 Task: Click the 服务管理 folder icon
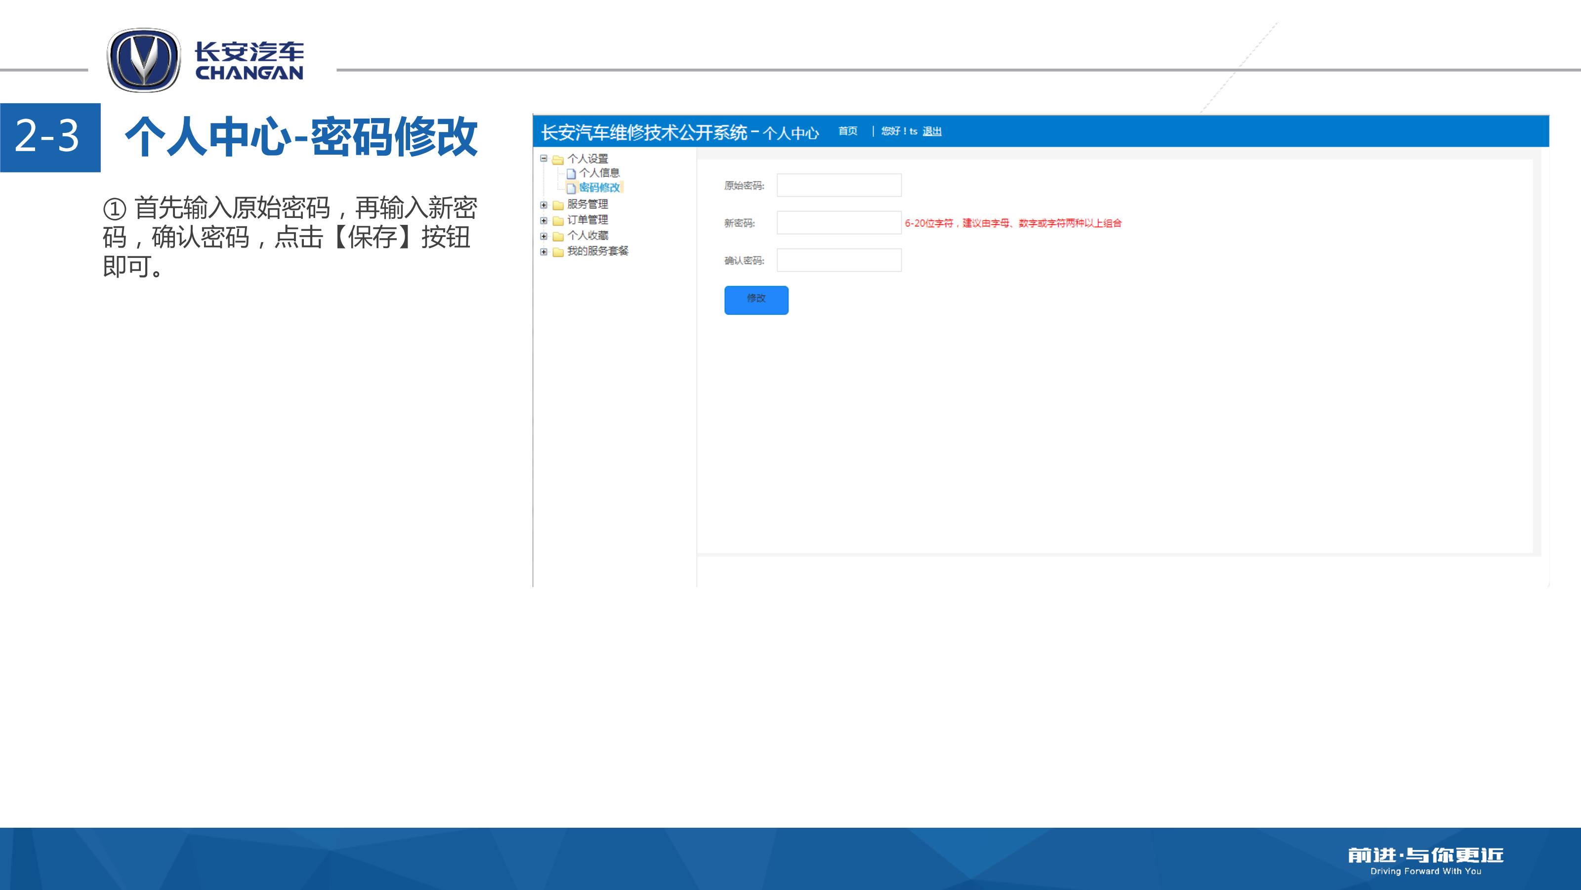tap(557, 205)
